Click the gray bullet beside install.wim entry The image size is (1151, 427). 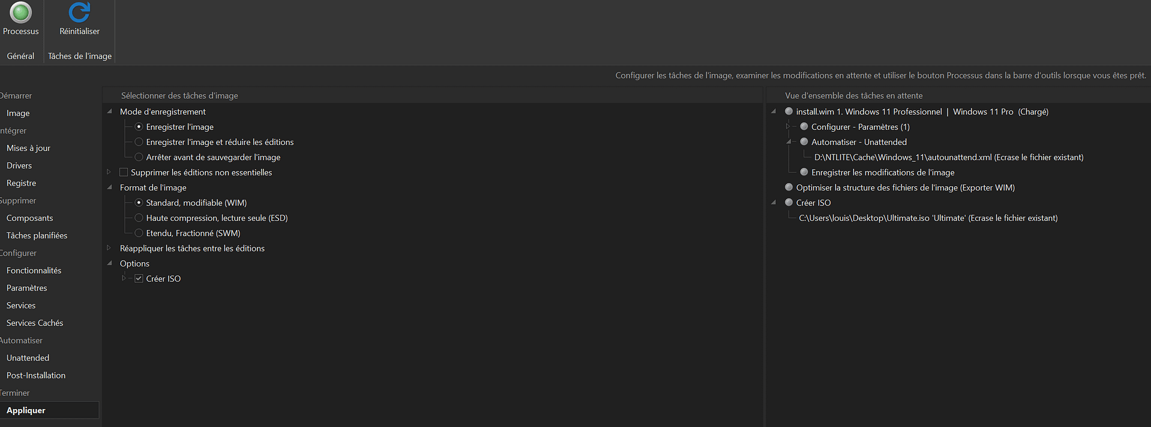789,111
